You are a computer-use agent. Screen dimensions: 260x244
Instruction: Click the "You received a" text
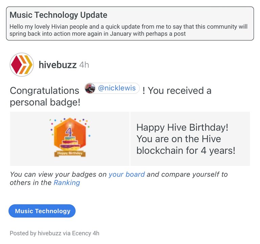click(179, 91)
